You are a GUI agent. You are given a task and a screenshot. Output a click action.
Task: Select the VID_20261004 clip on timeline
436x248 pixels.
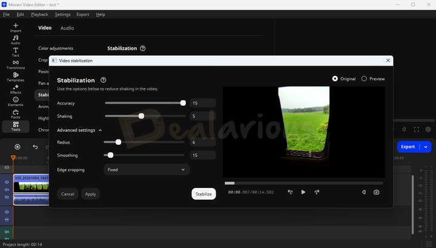point(31,184)
